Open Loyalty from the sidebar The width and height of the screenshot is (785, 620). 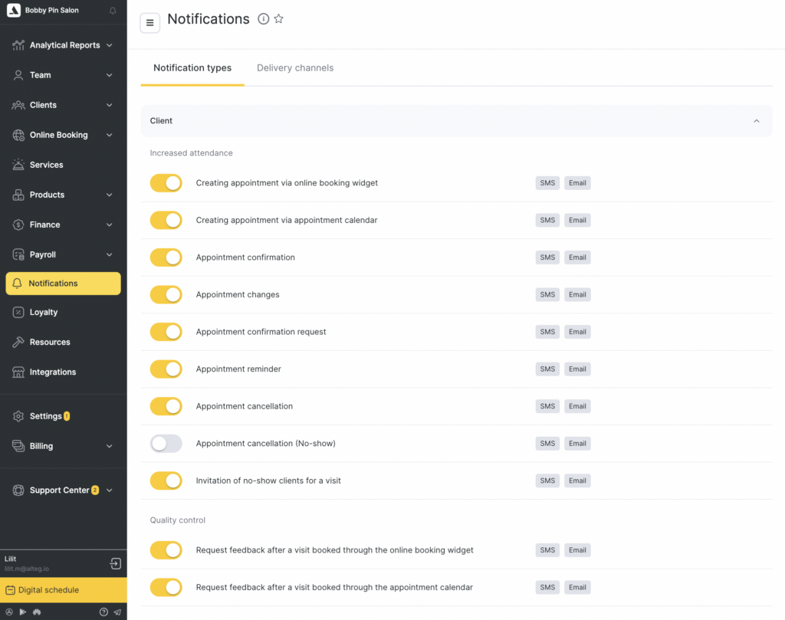(x=44, y=313)
